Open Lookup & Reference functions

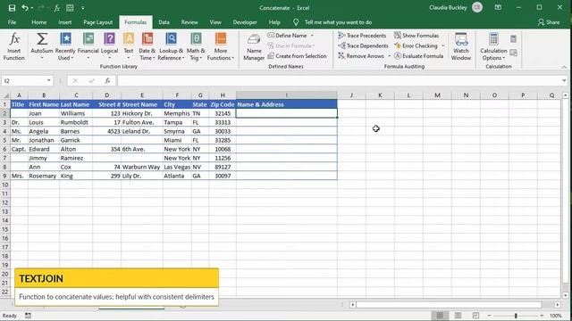(x=171, y=46)
